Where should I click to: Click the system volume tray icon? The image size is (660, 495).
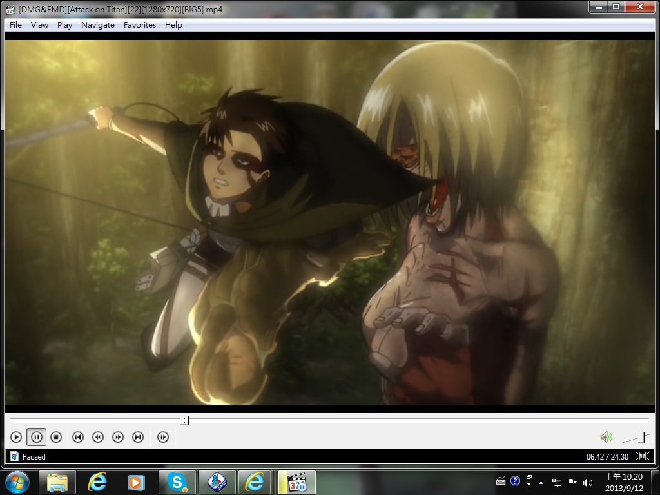click(588, 483)
